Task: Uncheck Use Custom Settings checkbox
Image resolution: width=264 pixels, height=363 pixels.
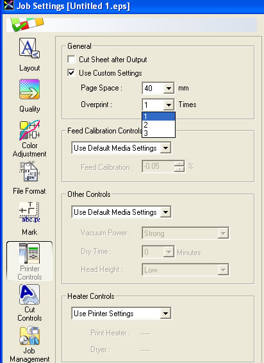Action: (71, 73)
